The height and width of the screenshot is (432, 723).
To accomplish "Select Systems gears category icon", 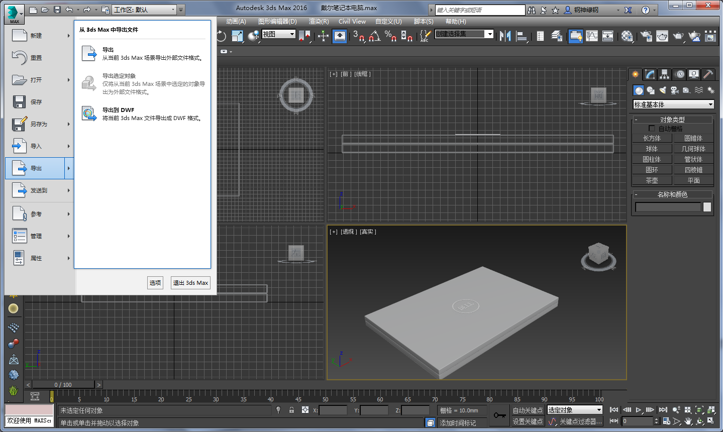I will coord(711,90).
